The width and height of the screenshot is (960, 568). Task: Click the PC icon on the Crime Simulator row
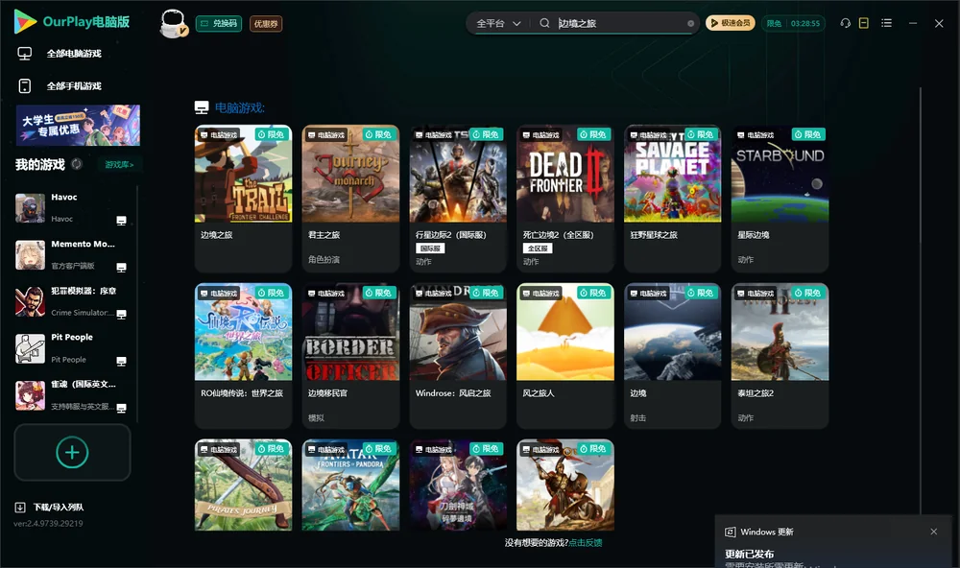coord(121,314)
